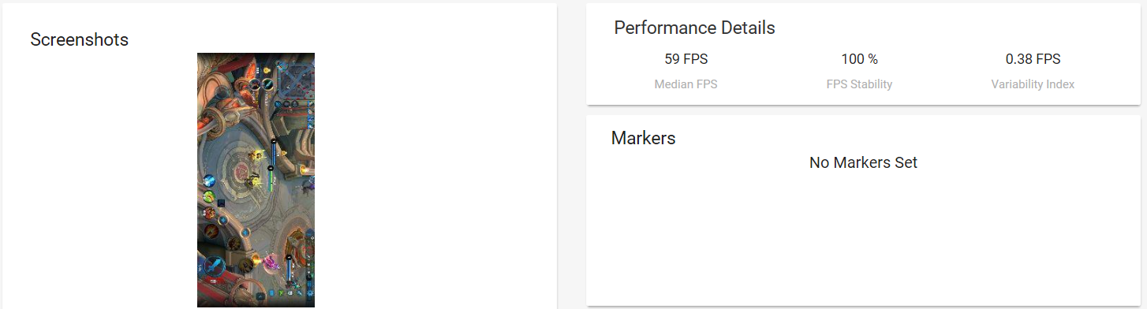This screenshot has height=309, width=1147.
Task: Click the No Markers Set message
Action: click(863, 163)
